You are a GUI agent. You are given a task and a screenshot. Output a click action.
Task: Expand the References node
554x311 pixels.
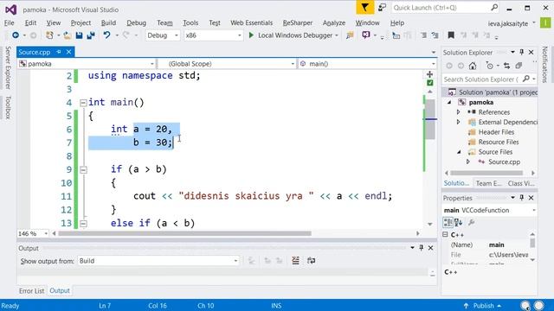click(458, 112)
